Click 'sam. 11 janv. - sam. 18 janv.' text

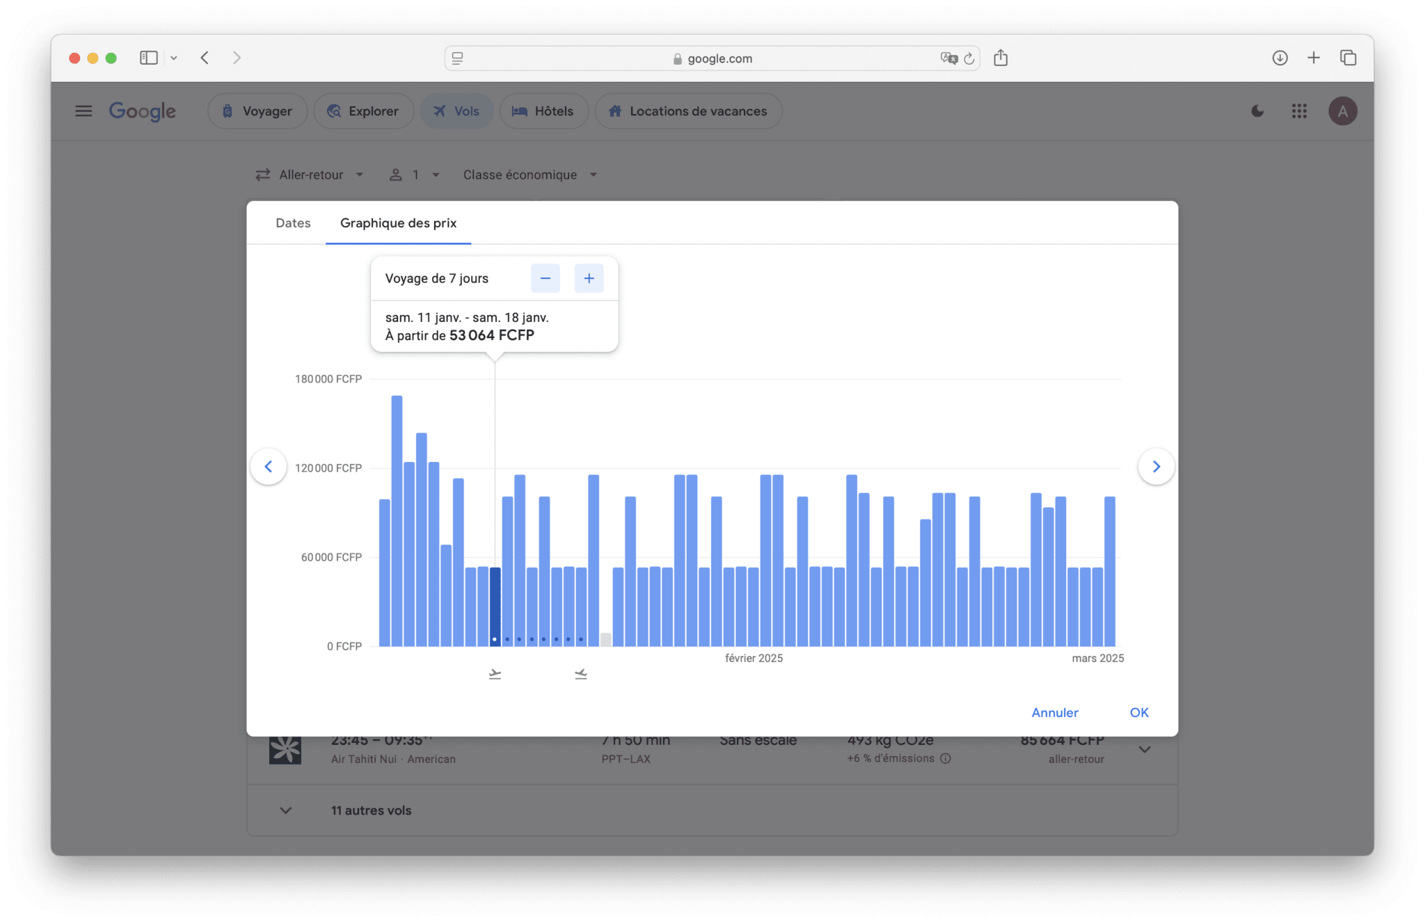467,318
